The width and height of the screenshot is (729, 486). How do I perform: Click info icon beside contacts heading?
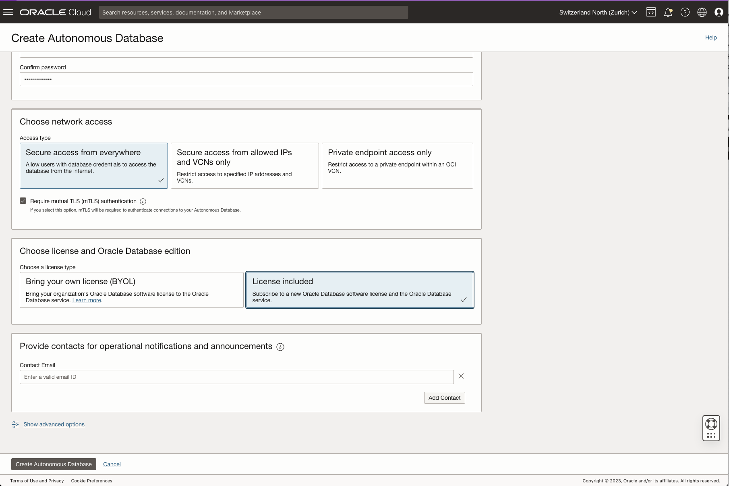[280, 347]
